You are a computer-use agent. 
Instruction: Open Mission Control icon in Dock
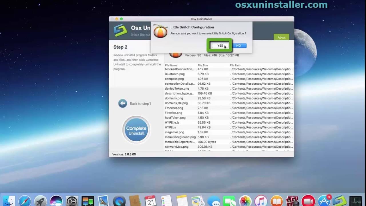click(x=87, y=201)
